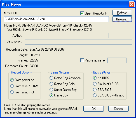This screenshot has height=118, width=136.
Task: Click the Refresh button
Action: [x=122, y=13]
